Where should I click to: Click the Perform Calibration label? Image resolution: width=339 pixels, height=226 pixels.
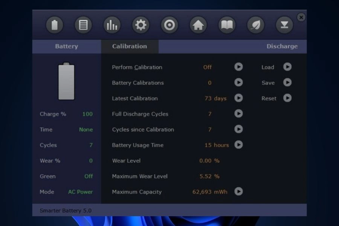coord(137,67)
